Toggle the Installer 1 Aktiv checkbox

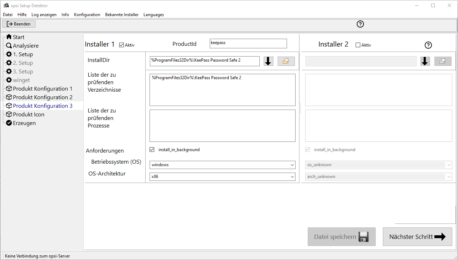(x=121, y=45)
